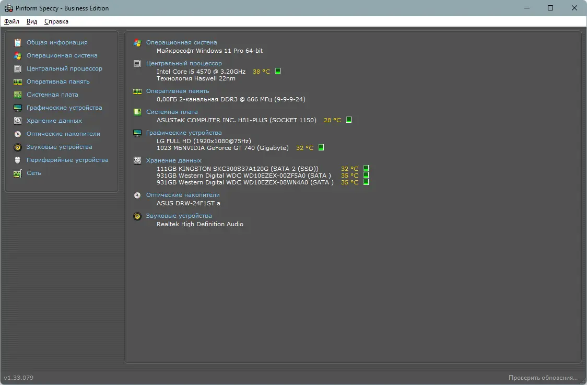This screenshot has width=587, height=385.
Task: Click the LG FULL HD monitor text
Action: point(204,141)
